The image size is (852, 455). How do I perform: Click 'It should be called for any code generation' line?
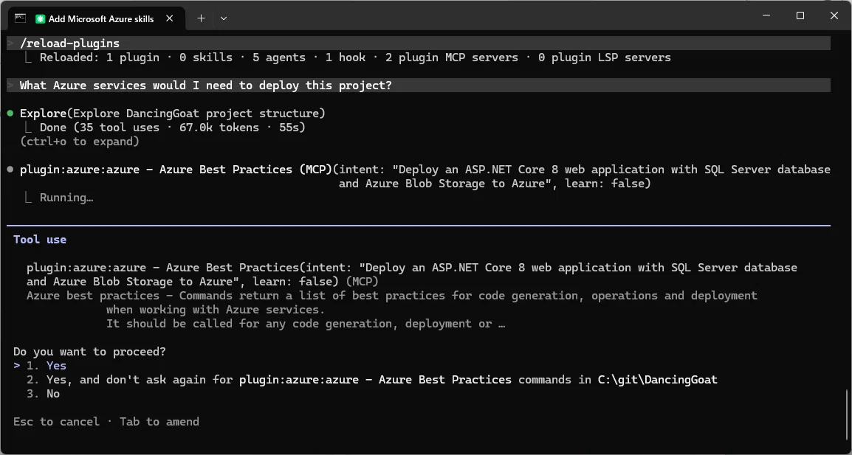(x=306, y=324)
